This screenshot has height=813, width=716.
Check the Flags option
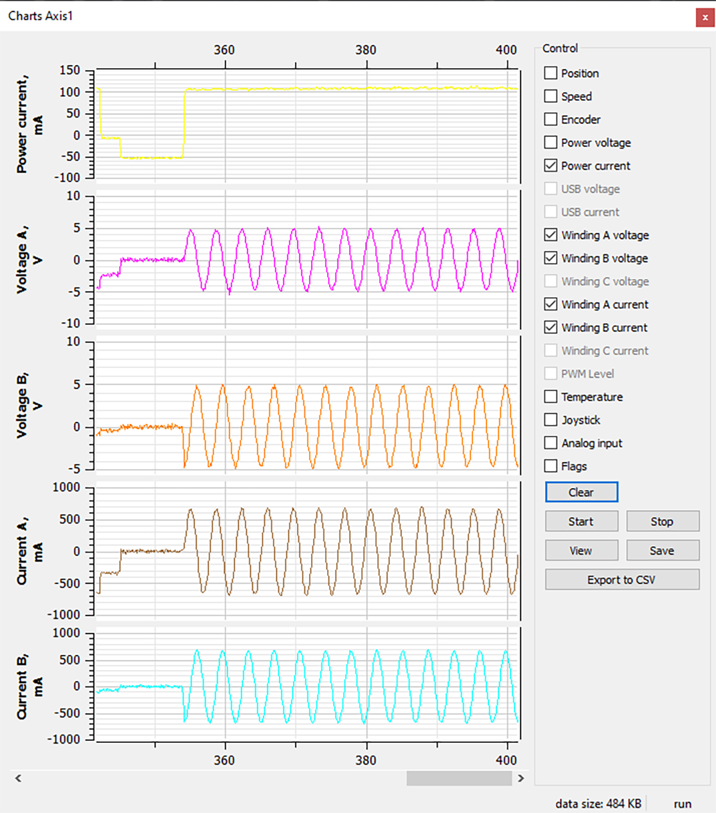(x=551, y=466)
